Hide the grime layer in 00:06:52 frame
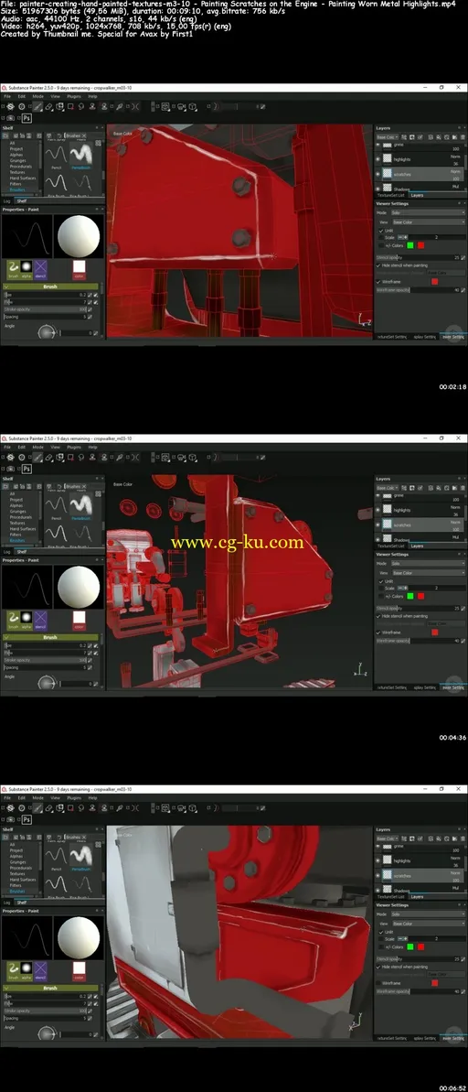 point(378,846)
